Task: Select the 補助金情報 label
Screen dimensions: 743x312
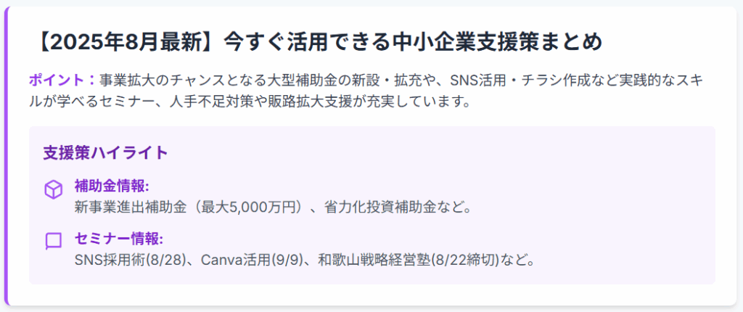Action: click(112, 186)
